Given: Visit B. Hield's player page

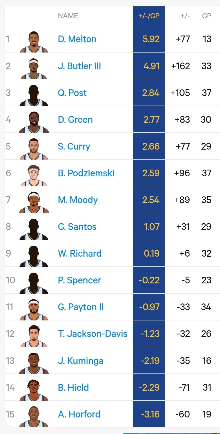Looking at the screenshot, I should tap(73, 387).
